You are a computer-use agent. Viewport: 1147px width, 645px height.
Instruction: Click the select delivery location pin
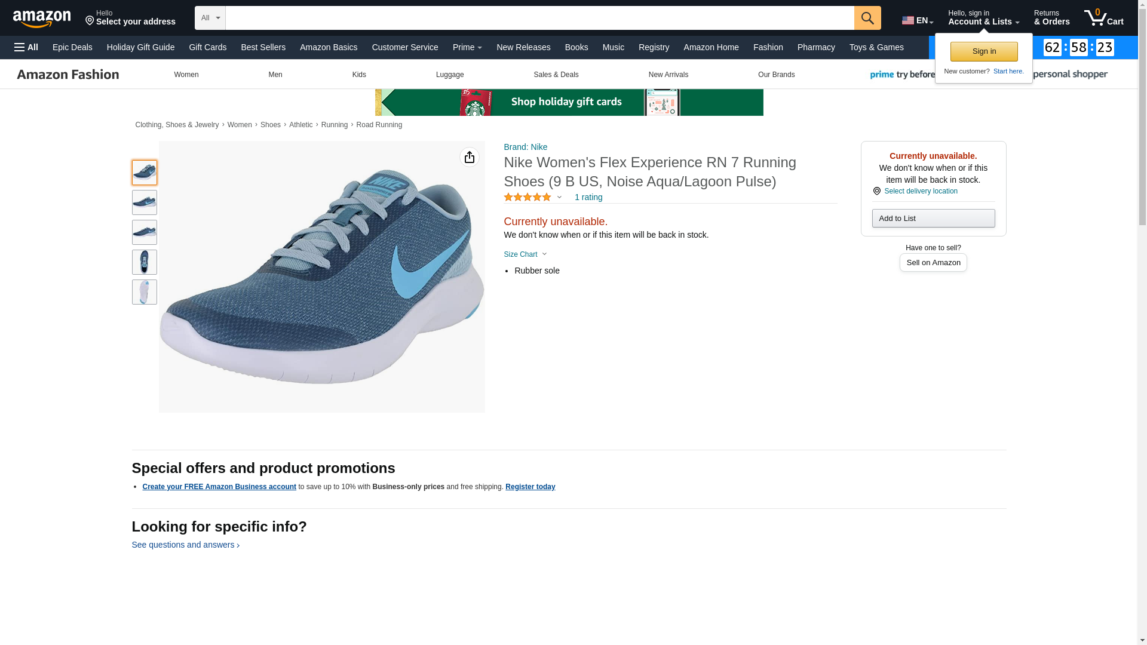pyautogui.click(x=876, y=191)
